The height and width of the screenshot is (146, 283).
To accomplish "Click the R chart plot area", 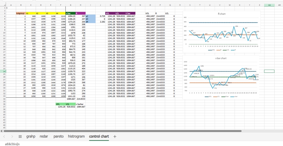I will click(223, 31).
